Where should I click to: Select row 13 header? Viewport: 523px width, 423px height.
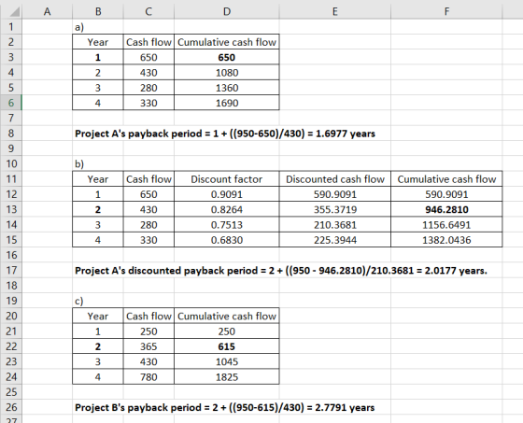pyautogui.click(x=11, y=209)
